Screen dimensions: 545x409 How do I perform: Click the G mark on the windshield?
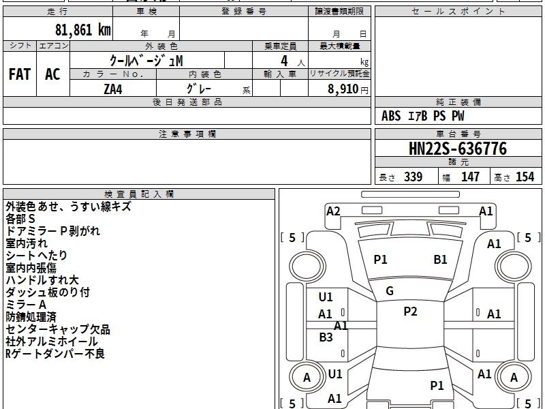pyautogui.click(x=389, y=291)
